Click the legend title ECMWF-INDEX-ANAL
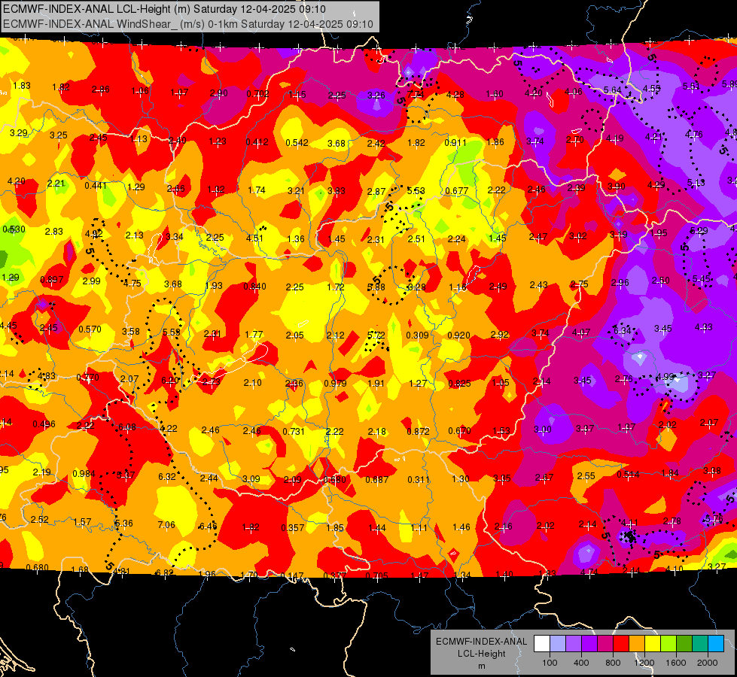The width and height of the screenshot is (737, 677). pyautogui.click(x=481, y=642)
